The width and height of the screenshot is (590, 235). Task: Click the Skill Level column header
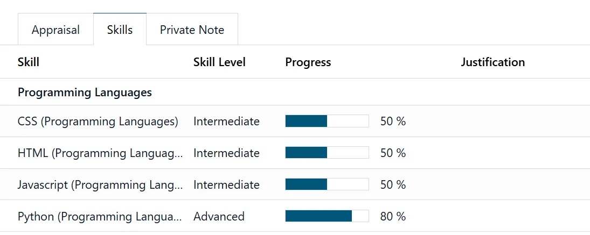coord(219,62)
